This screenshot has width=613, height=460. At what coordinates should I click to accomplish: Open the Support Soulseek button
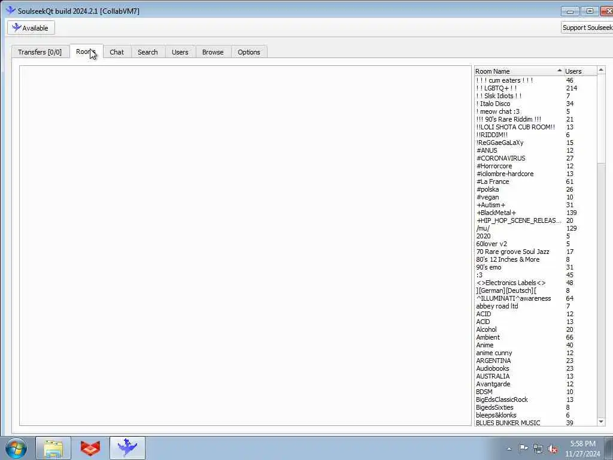(587, 28)
